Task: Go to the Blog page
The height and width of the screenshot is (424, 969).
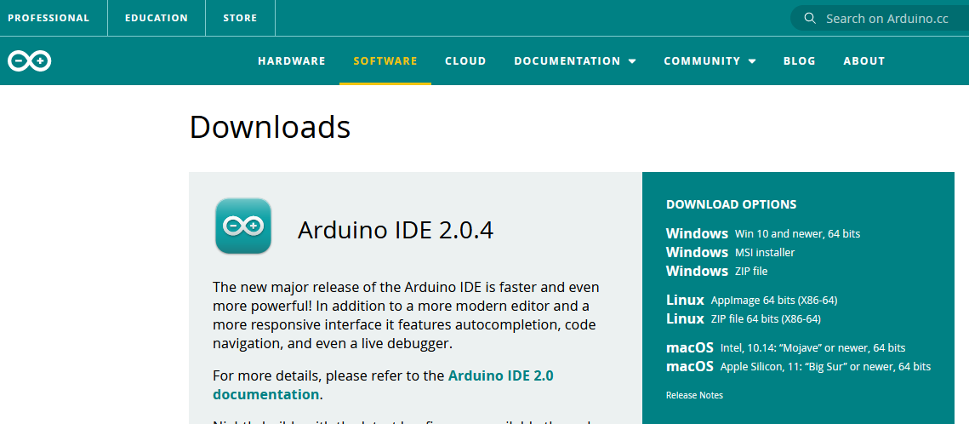Action: 799,61
